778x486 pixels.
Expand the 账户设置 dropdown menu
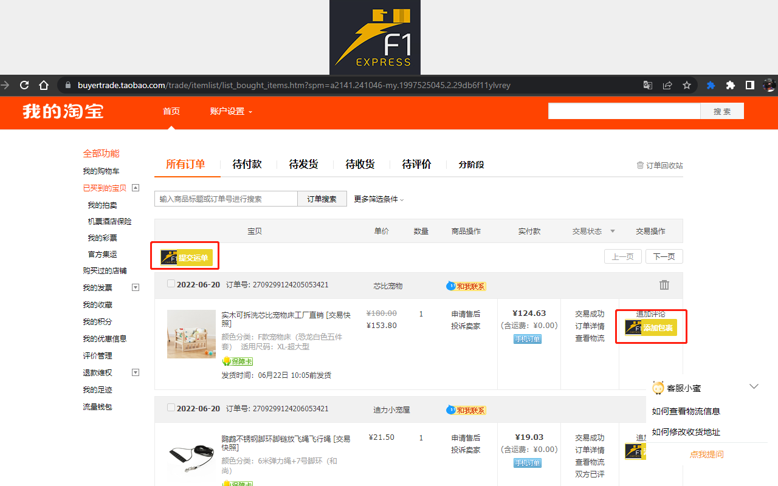pyautogui.click(x=231, y=111)
